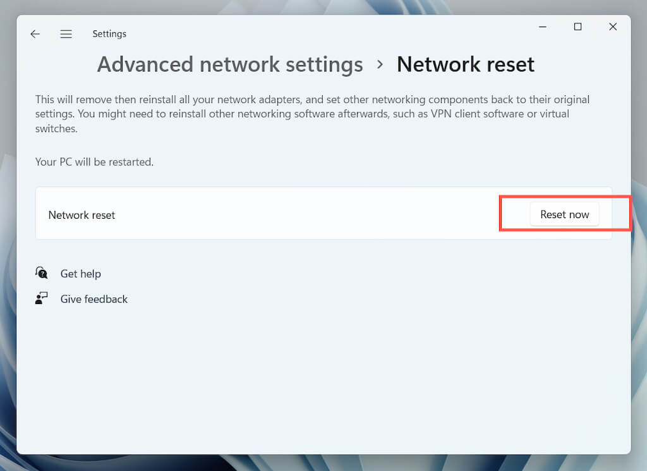Click the Settings window title text

(x=109, y=34)
